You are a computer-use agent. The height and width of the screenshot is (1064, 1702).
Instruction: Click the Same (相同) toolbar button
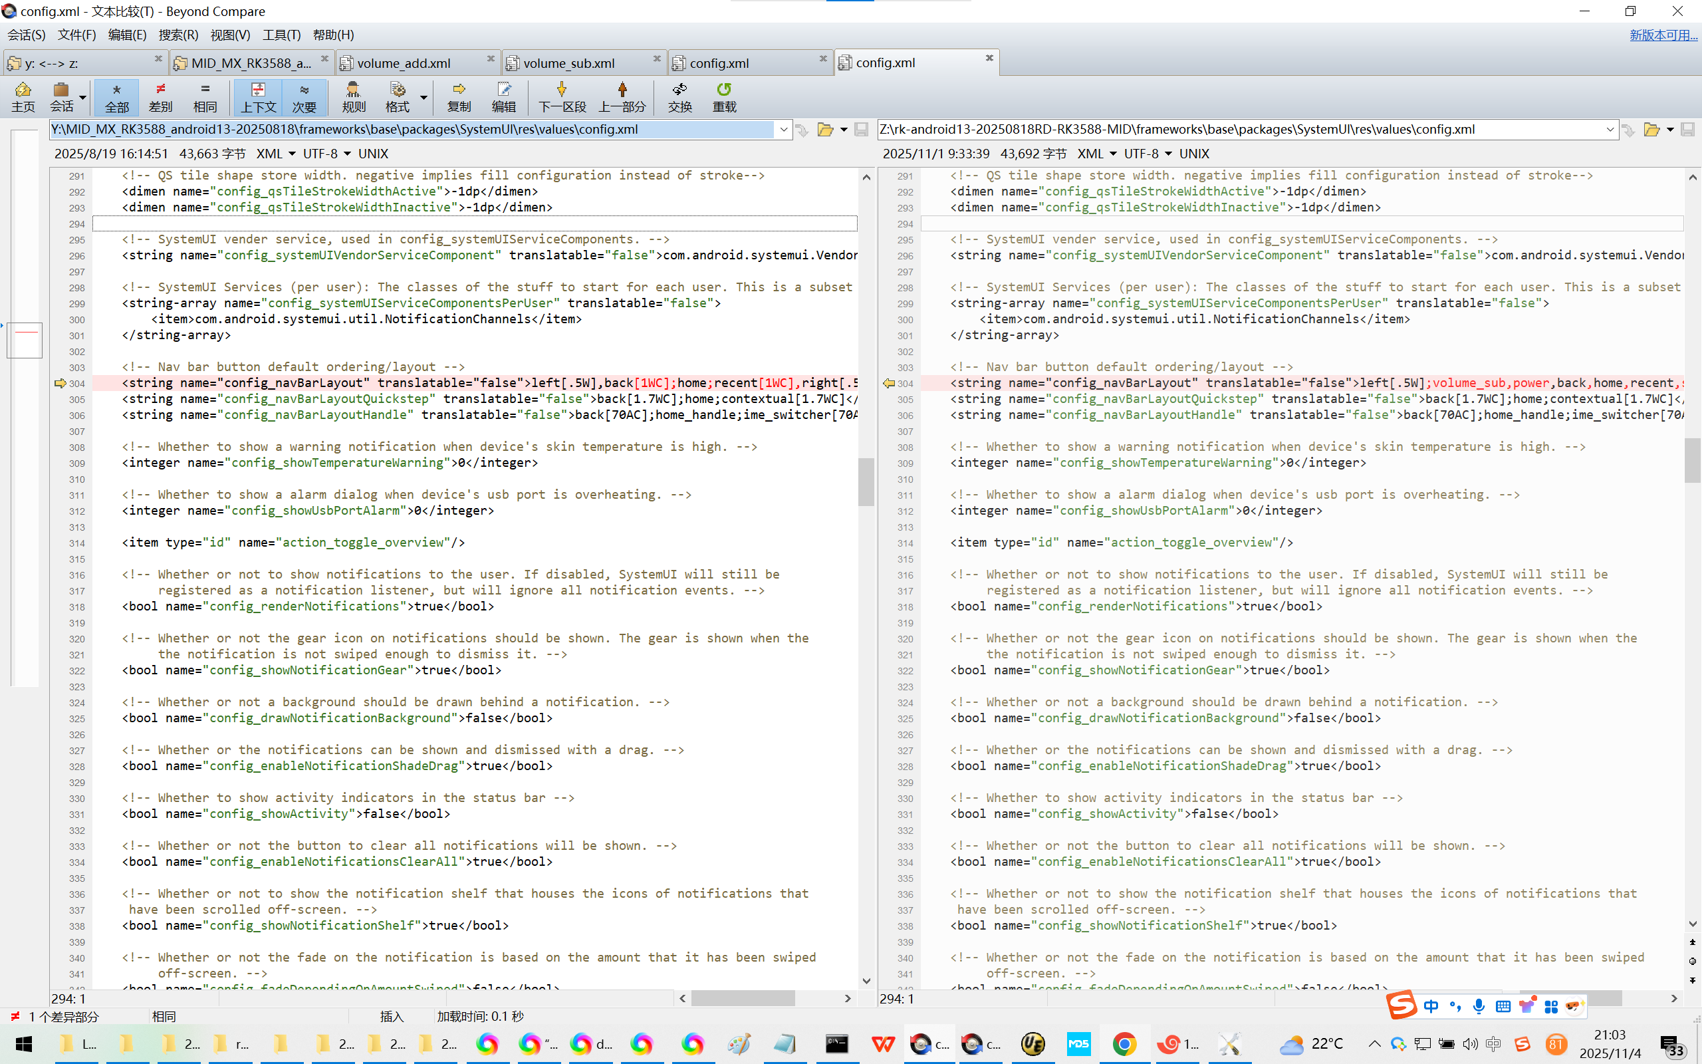[205, 97]
